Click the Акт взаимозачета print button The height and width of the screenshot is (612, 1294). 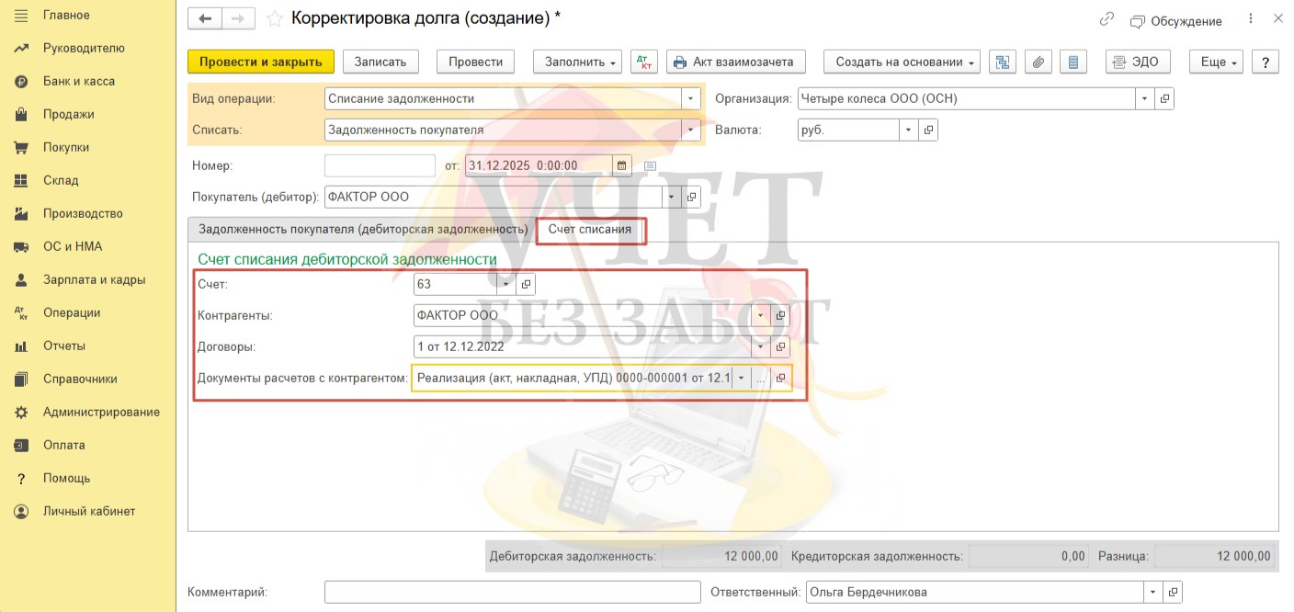coord(735,62)
